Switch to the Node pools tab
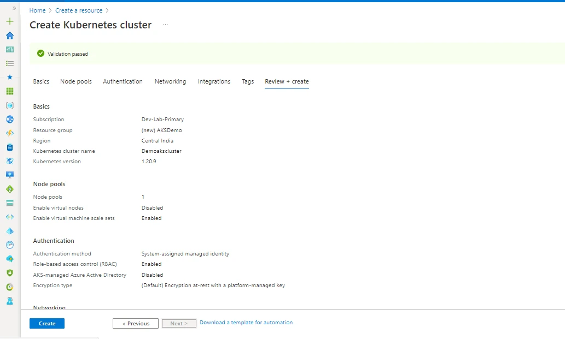 click(75, 81)
